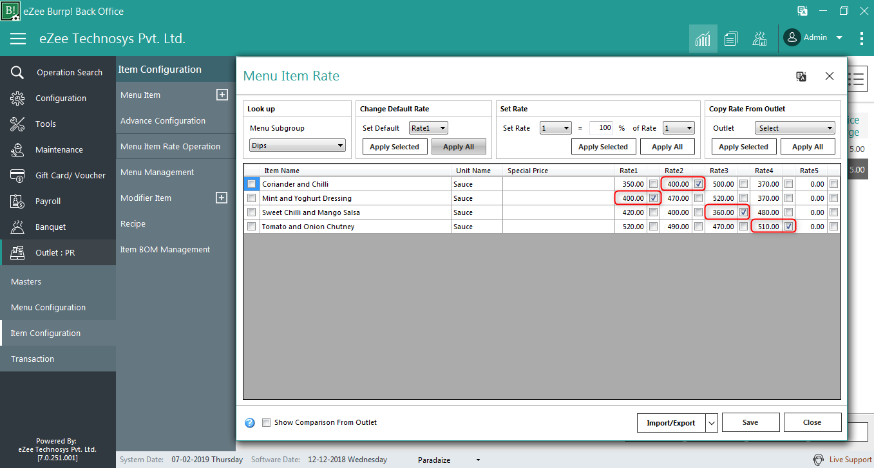Click the Payroll icon

(17, 201)
